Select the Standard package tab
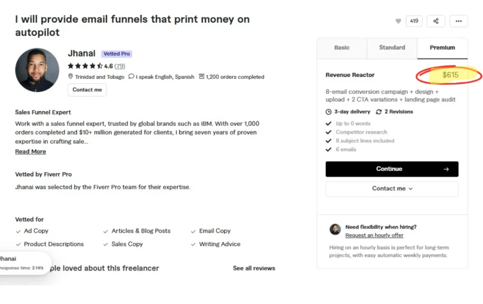 (392, 48)
